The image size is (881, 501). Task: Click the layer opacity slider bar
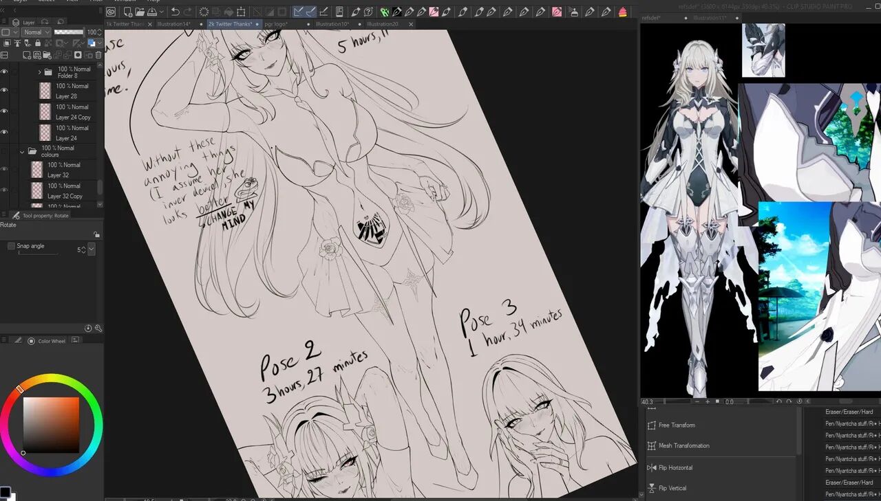click(69, 32)
